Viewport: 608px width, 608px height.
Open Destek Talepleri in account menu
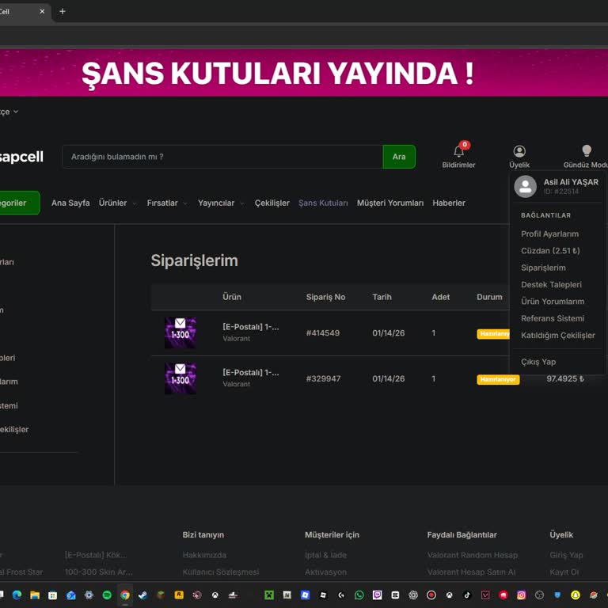(551, 285)
